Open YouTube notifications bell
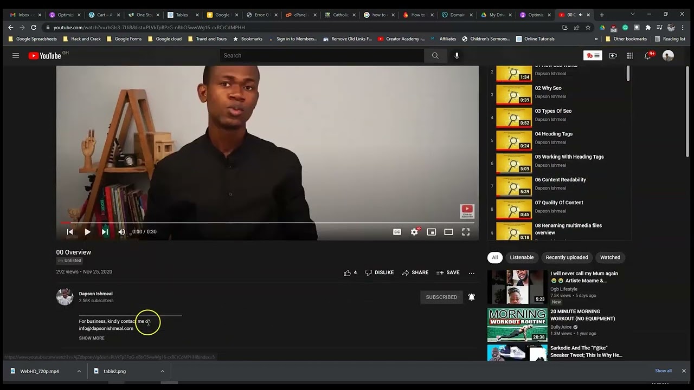 click(647, 55)
